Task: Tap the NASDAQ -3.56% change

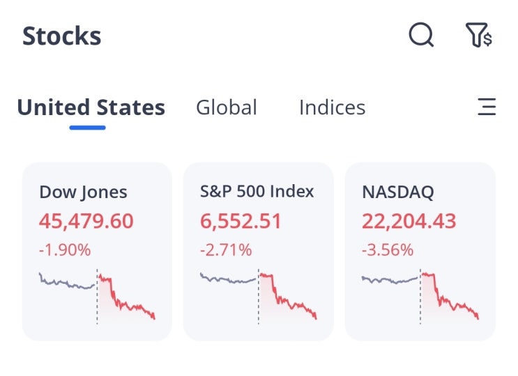Action: coord(388,249)
